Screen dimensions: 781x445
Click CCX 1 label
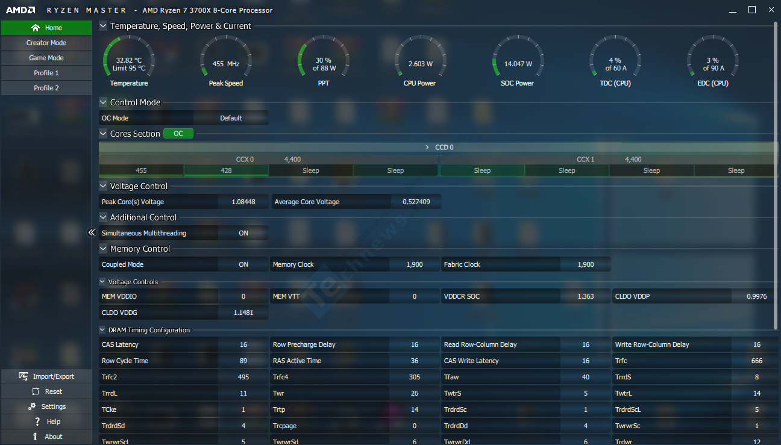coord(586,160)
